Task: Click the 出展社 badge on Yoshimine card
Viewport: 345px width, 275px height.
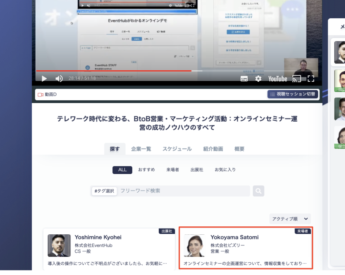Action: pyautogui.click(x=167, y=231)
